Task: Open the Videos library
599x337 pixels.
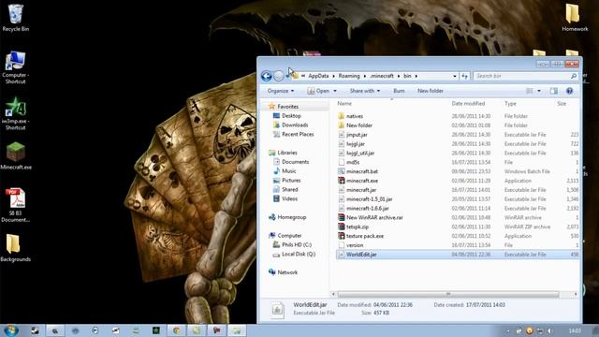Action: click(289, 198)
